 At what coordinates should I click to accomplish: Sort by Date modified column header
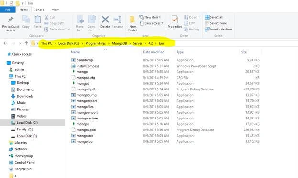click(154, 52)
